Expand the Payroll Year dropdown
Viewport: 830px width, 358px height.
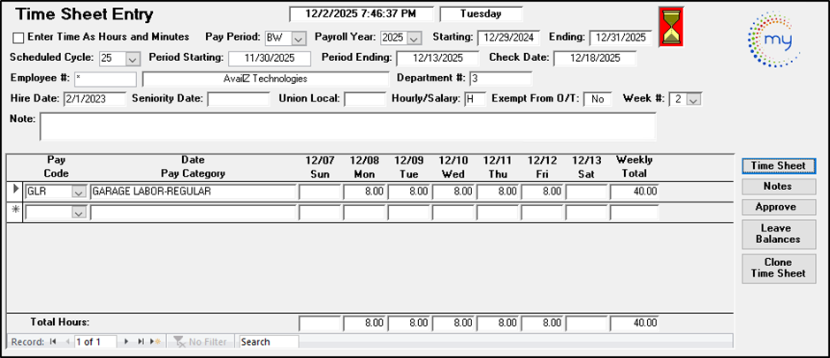[x=414, y=38]
